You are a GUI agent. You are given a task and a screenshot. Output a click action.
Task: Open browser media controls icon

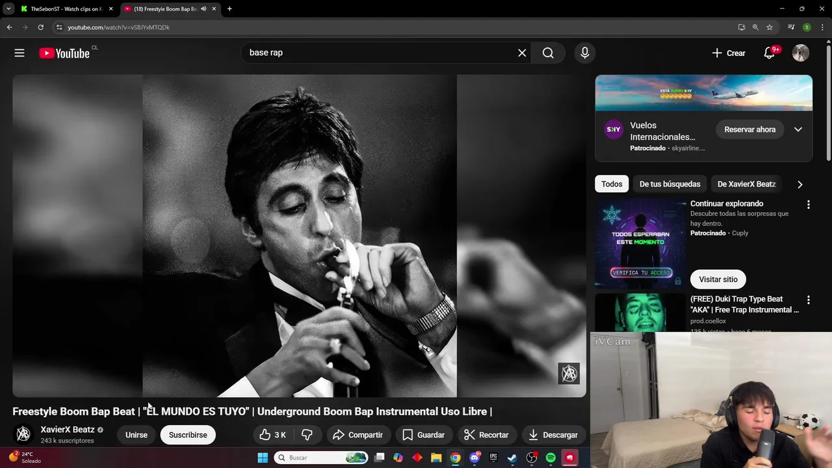pos(791,27)
